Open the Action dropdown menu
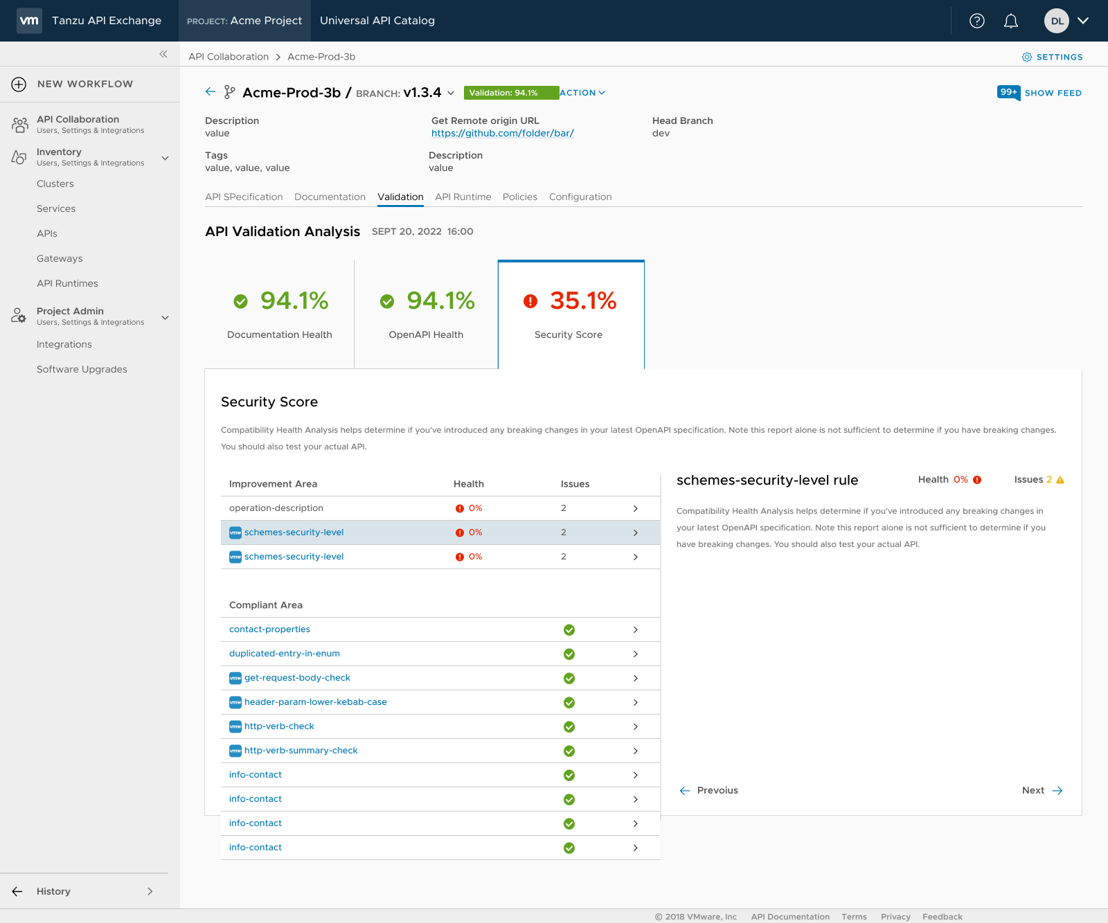This screenshot has width=1108, height=923. click(x=582, y=93)
